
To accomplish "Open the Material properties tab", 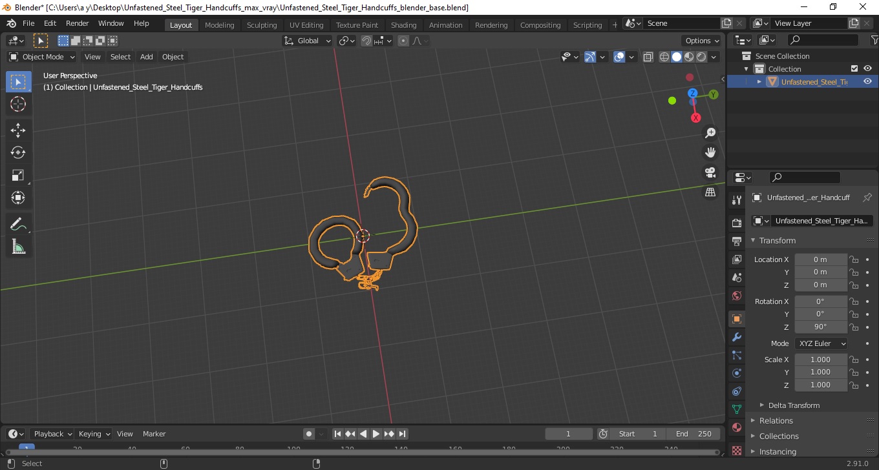I will tap(736, 427).
